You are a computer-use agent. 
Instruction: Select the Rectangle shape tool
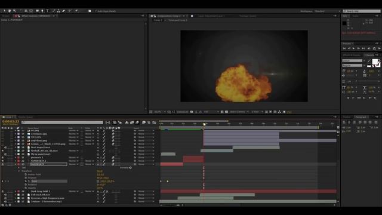pyautogui.click(x=37, y=11)
